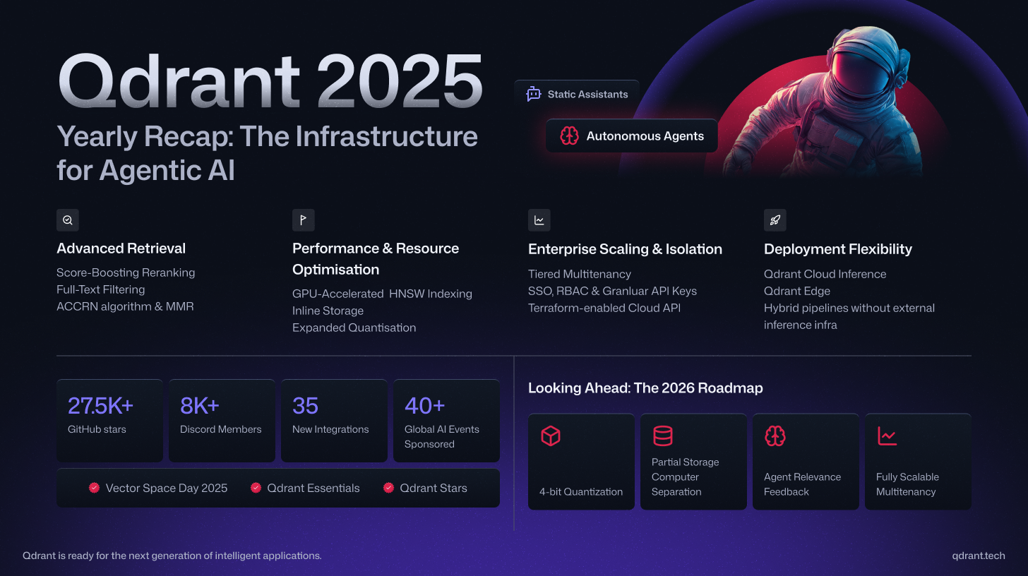This screenshot has width=1028, height=576.
Task: Click the magnifier icon above Advanced Retrieval
Action: pos(68,220)
